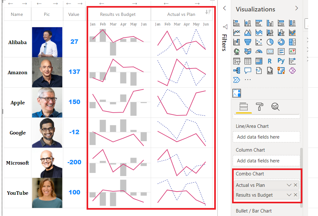318x216 pixels.
Task: Select the clustered bar chart visual
Action: (x=259, y=23)
